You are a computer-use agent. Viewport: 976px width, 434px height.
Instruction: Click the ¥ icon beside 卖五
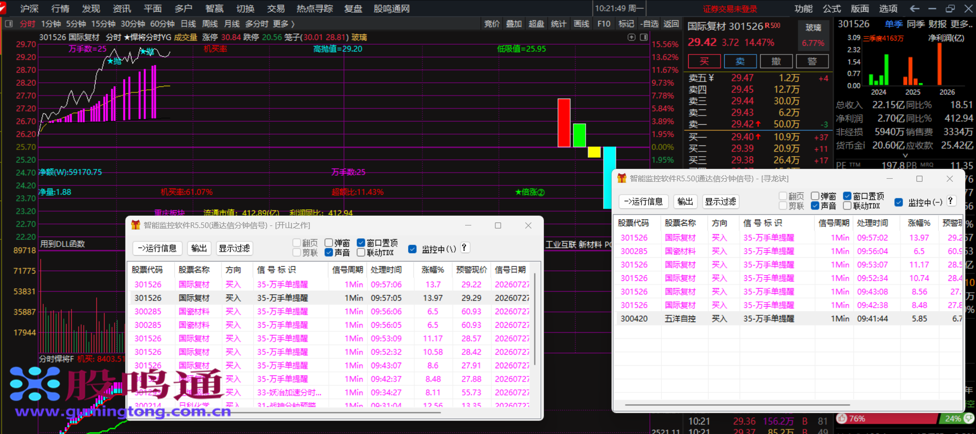click(x=711, y=78)
